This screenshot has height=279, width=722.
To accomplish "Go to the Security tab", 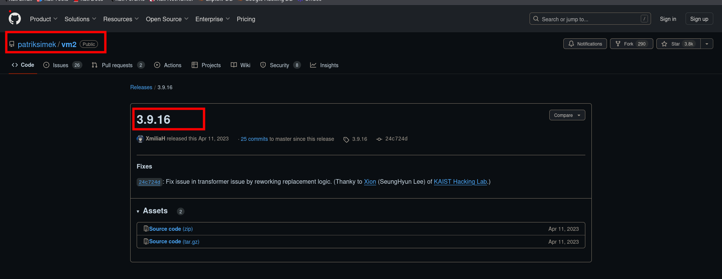I will click(x=280, y=65).
